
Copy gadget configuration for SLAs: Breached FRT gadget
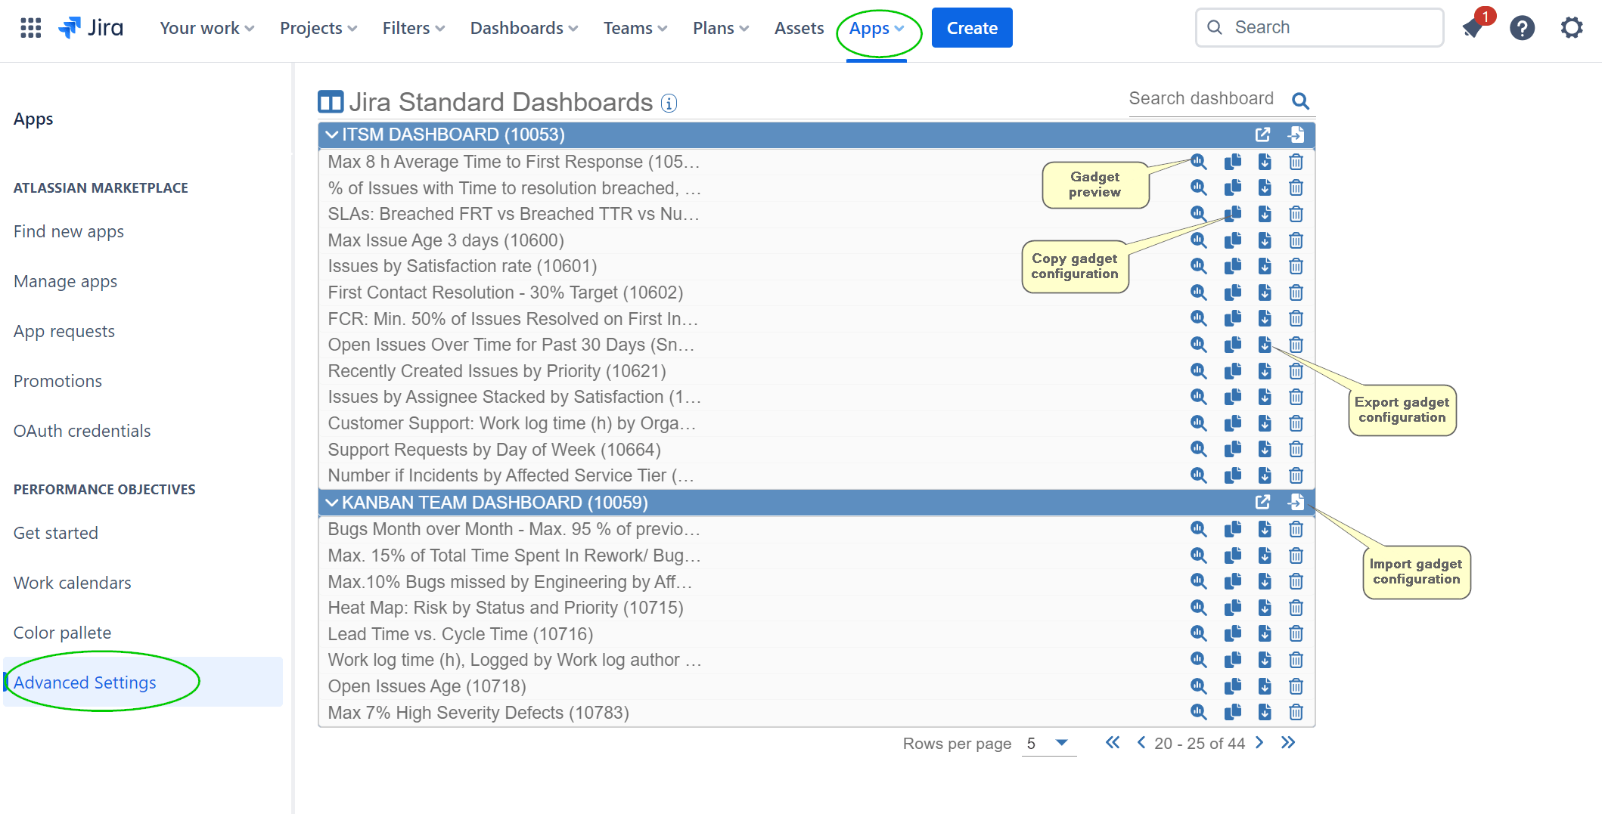(x=1233, y=214)
